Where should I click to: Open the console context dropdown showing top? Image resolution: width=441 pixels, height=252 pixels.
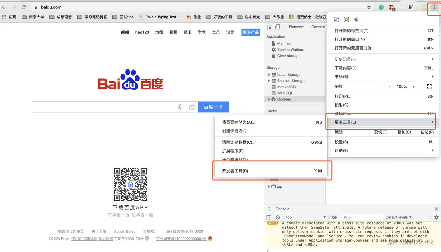coord(306,217)
